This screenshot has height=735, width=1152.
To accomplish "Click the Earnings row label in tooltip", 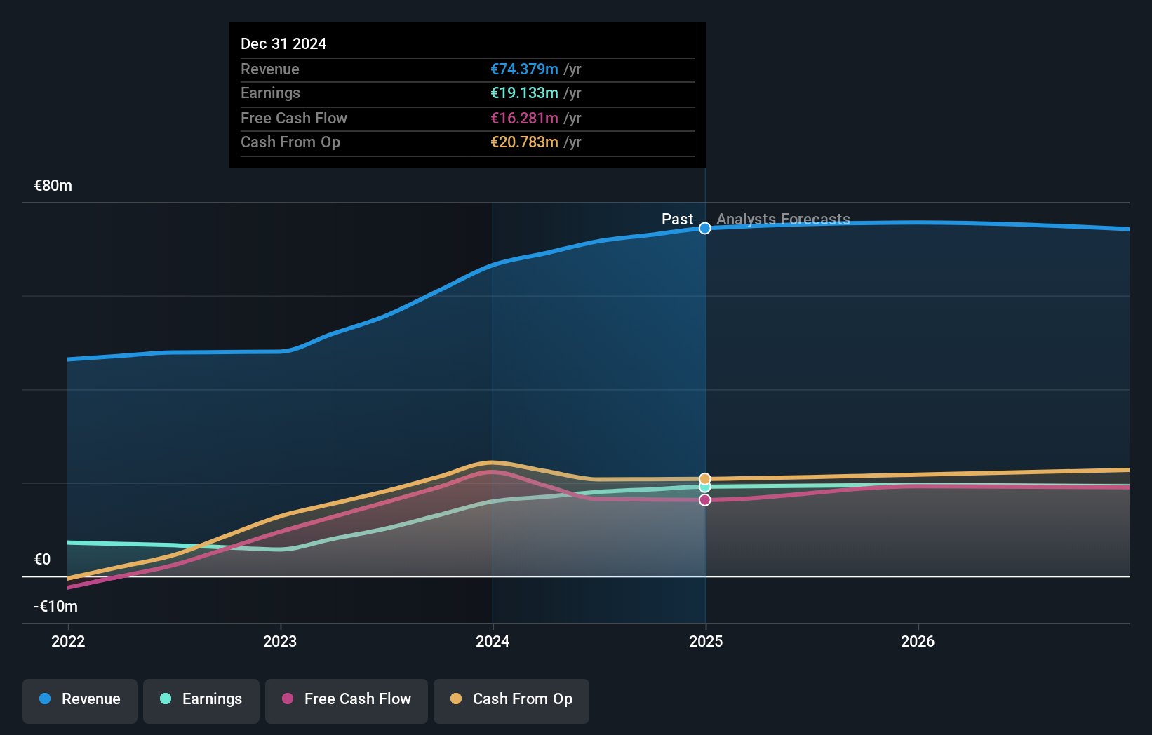I will pos(270,93).
